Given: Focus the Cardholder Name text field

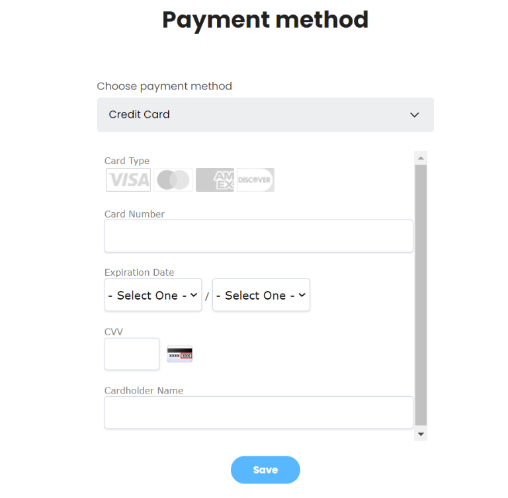Looking at the screenshot, I should [x=259, y=413].
